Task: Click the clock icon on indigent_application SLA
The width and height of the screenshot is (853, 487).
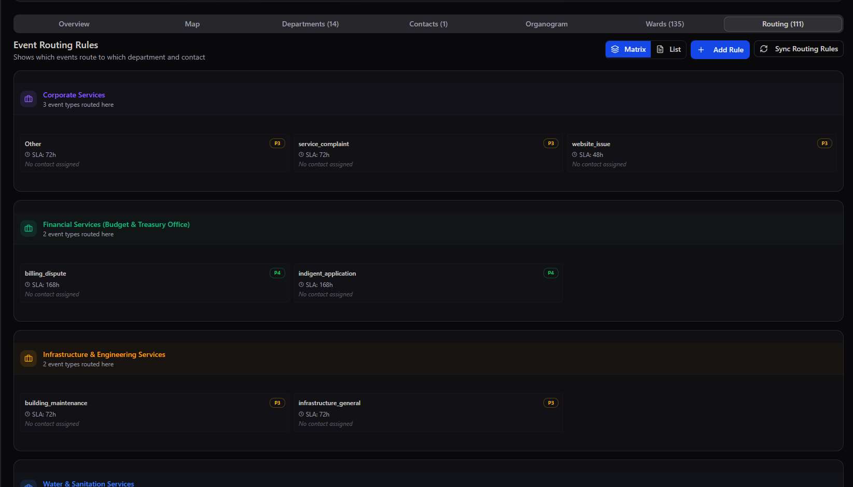Action: coord(301,284)
